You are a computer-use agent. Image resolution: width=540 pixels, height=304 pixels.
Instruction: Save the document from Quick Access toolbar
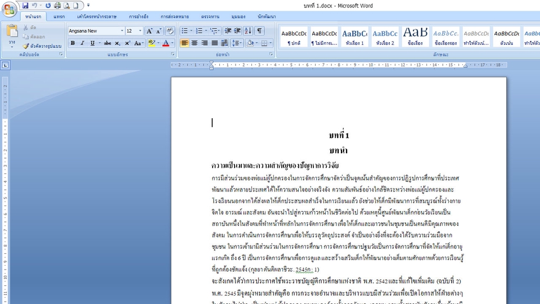click(x=25, y=6)
